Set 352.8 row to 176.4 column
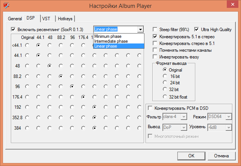The width and height of the screenshot is (241, 166). click(x=83, y=118)
